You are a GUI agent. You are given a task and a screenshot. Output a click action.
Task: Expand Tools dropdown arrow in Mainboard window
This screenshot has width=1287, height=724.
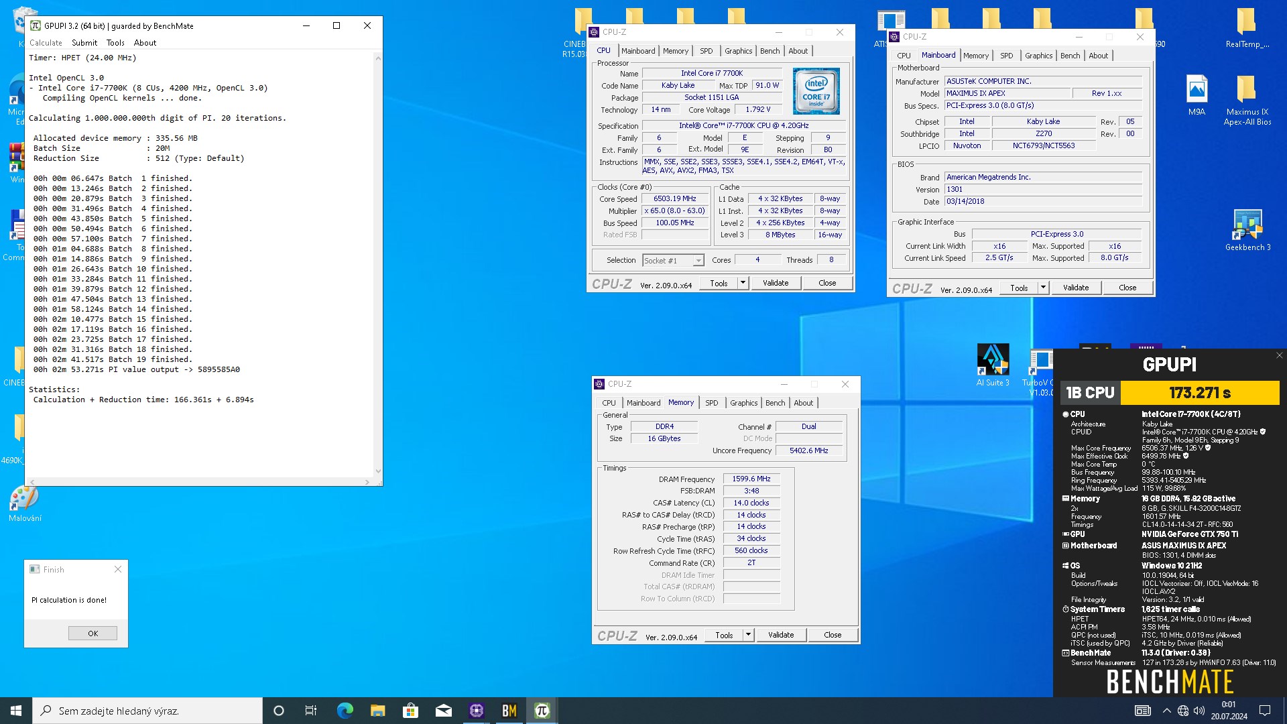1043,288
